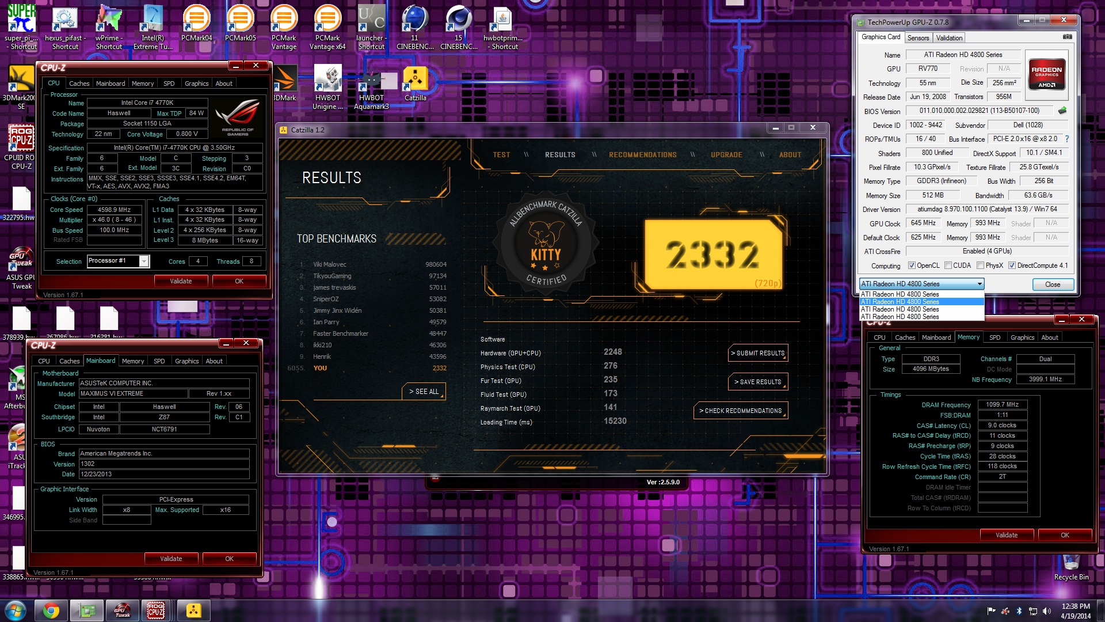
Task: Launch CINEBENCH 11 desktop icon
Action: pyautogui.click(x=415, y=27)
